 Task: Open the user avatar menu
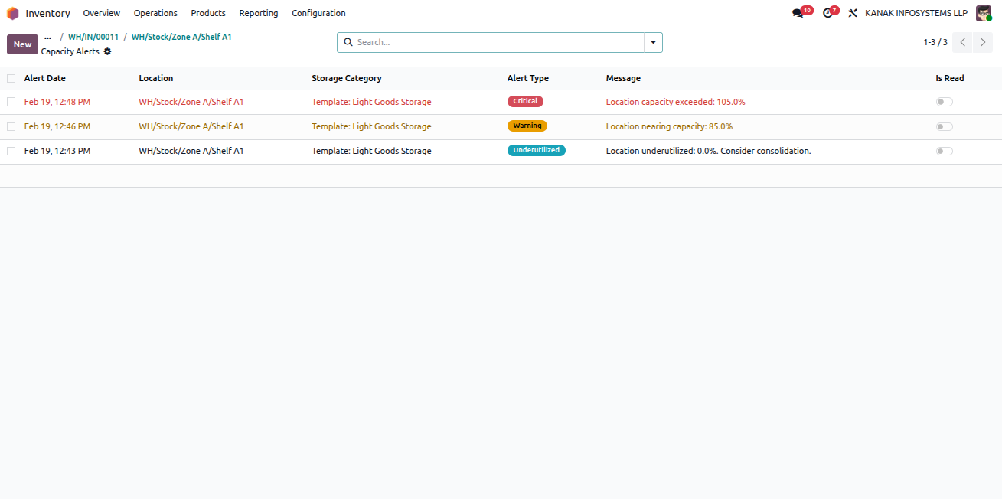(984, 13)
